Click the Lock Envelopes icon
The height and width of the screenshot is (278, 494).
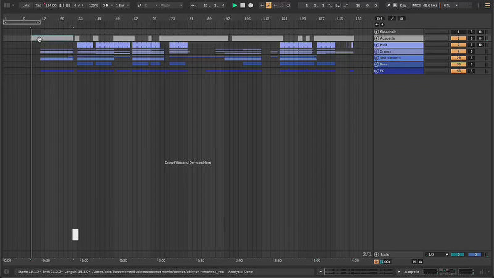[x=401, y=19]
